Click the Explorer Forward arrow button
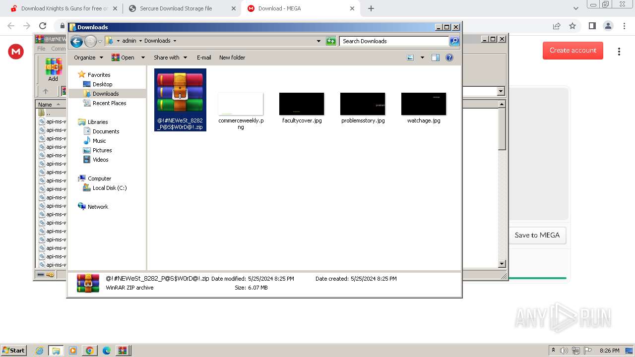The width and height of the screenshot is (635, 357). [x=90, y=41]
